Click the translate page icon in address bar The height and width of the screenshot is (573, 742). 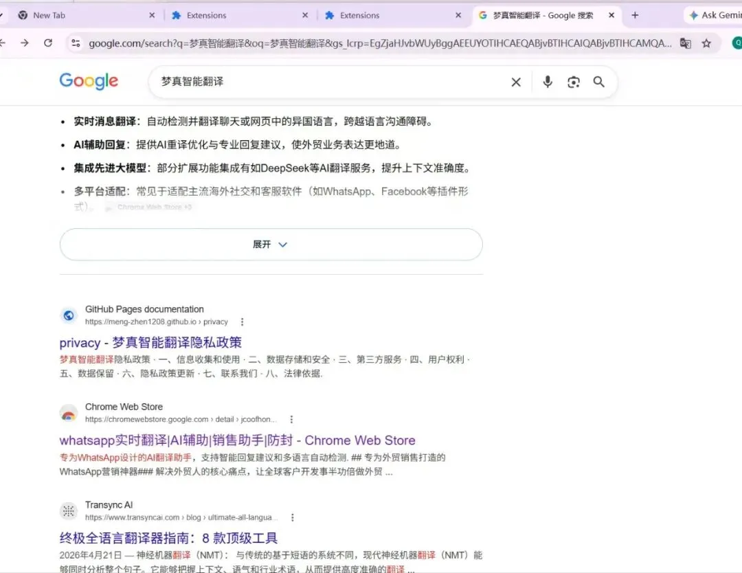coord(685,43)
